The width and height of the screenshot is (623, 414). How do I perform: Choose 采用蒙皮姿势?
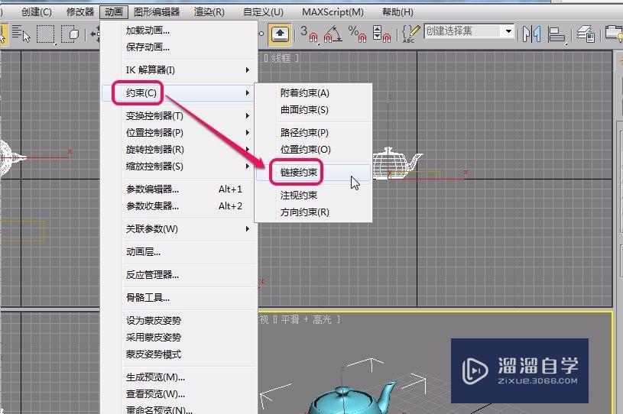pos(179,338)
